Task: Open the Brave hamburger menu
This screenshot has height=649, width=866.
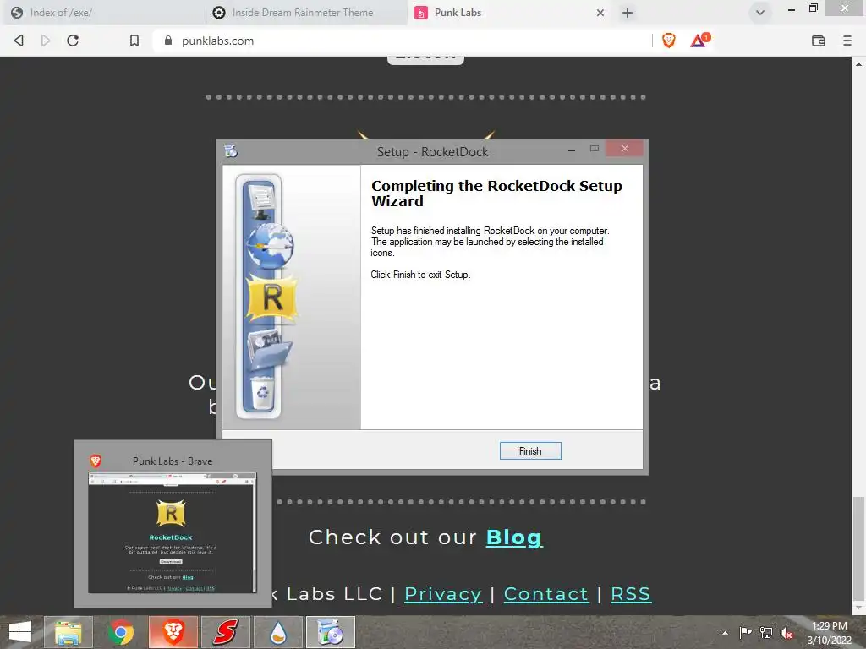Action: click(847, 41)
